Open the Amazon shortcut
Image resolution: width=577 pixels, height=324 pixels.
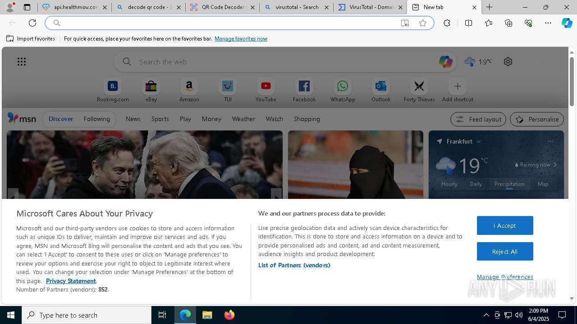point(189,90)
